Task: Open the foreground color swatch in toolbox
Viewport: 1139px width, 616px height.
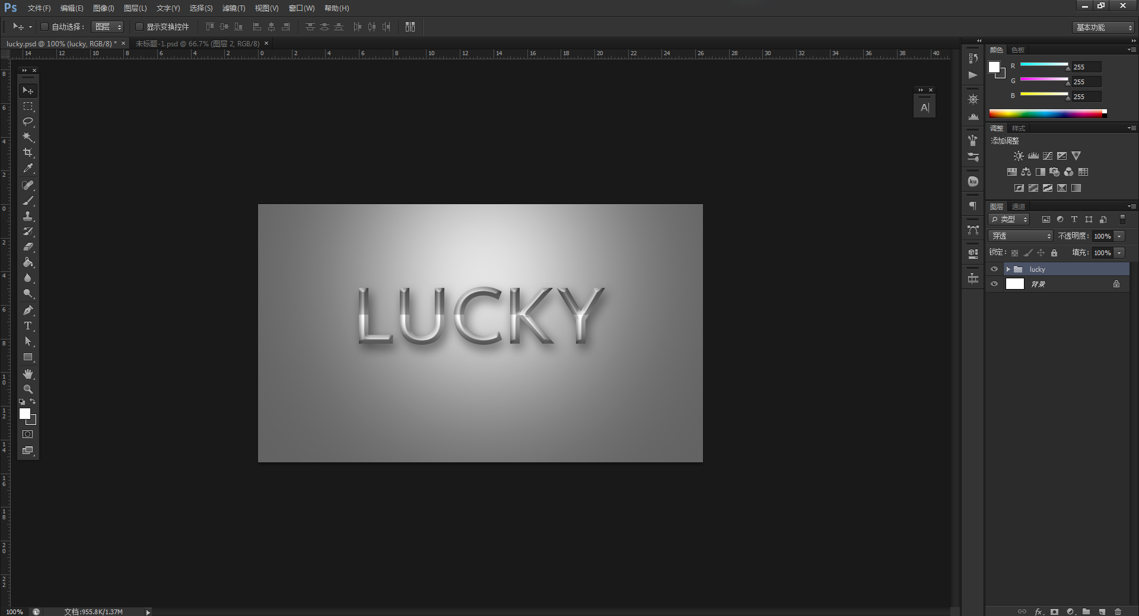Action: point(25,414)
